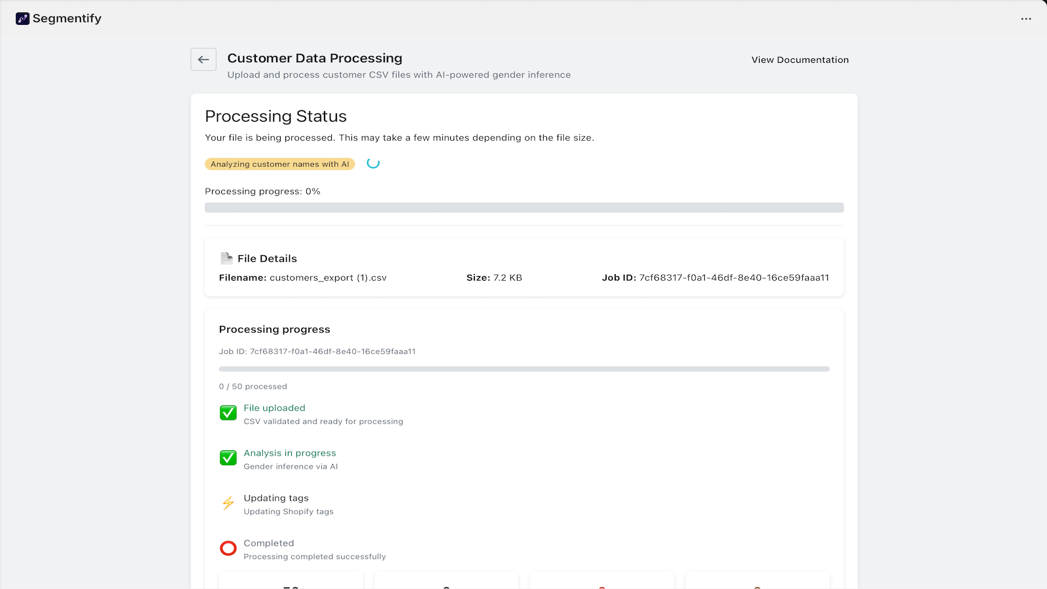
Task: Click the Segmentify logo icon
Action: click(22, 18)
